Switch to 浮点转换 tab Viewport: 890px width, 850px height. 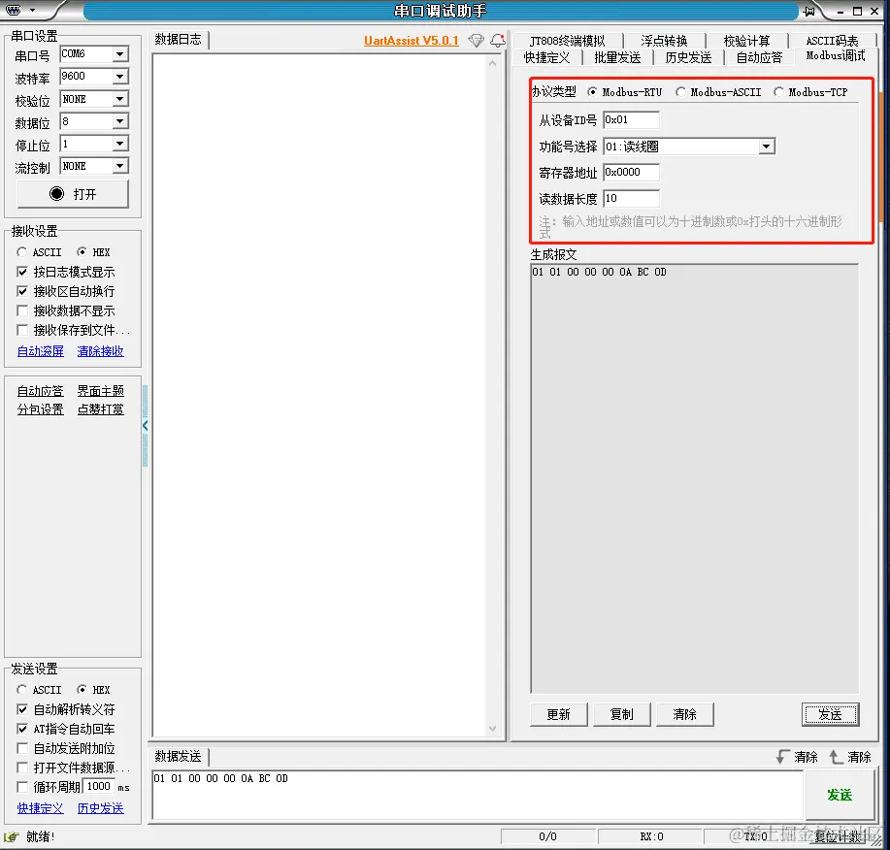(664, 41)
